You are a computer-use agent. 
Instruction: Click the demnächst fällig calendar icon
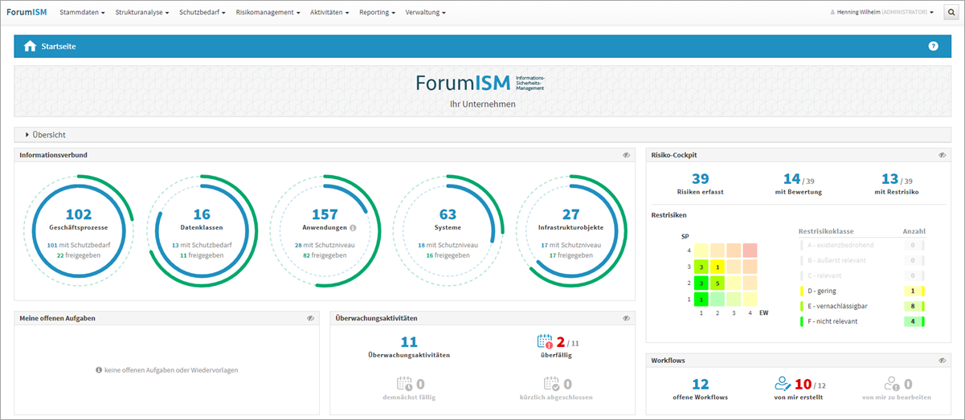point(404,385)
